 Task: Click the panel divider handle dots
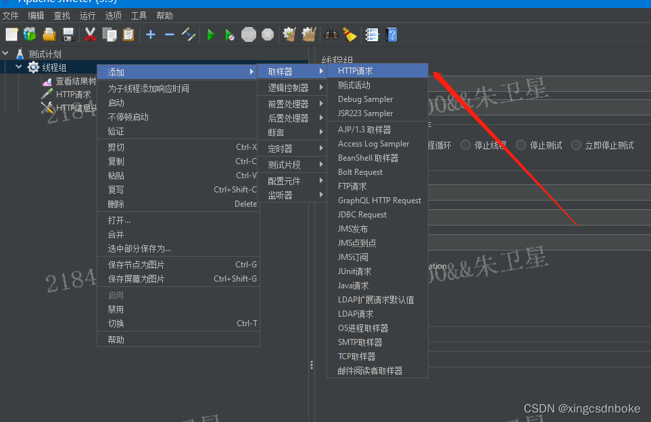click(x=312, y=365)
